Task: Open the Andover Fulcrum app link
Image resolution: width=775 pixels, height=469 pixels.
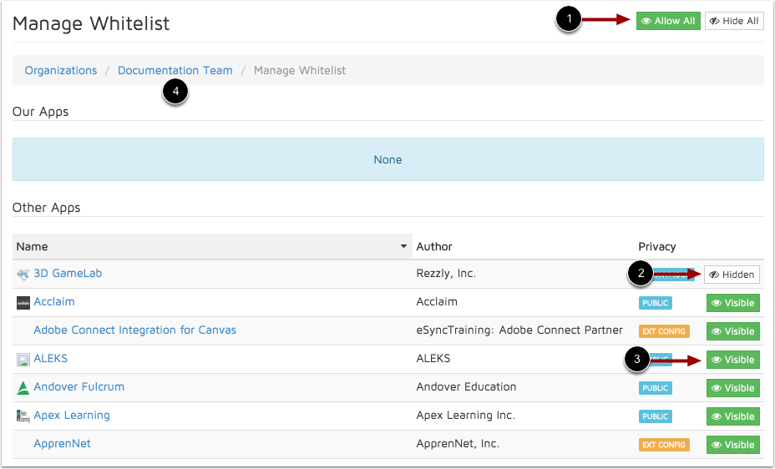Action: tap(79, 386)
